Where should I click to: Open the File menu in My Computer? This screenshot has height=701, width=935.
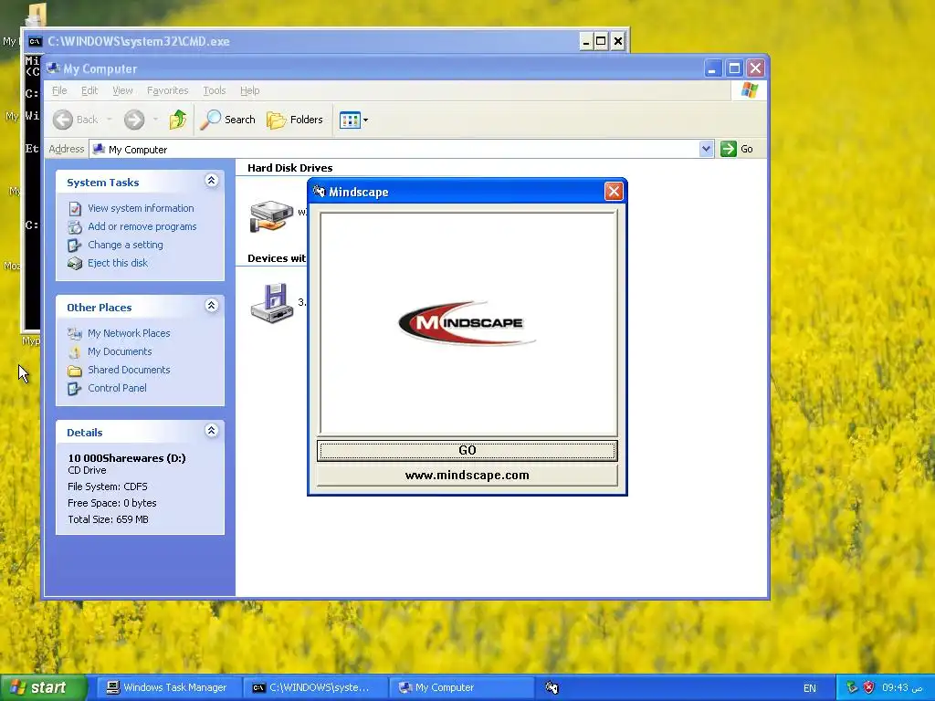click(59, 90)
